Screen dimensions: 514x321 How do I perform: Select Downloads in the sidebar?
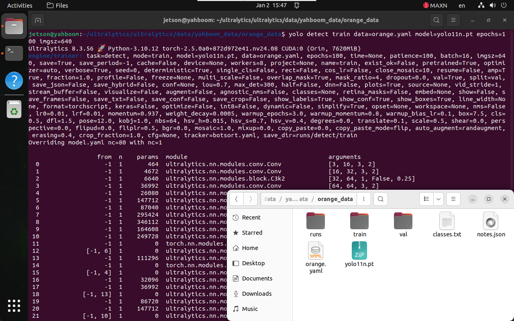(x=257, y=294)
